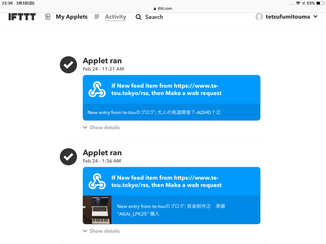Image resolution: width=326 pixels, height=244 pixels.
Task: Open applet title in 1:36 AM card
Action: click(166, 181)
